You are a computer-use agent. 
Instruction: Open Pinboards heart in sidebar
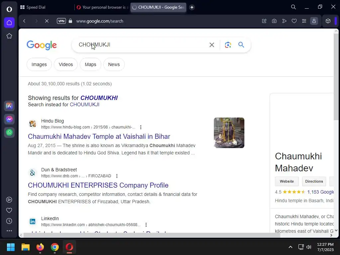pos(9,210)
